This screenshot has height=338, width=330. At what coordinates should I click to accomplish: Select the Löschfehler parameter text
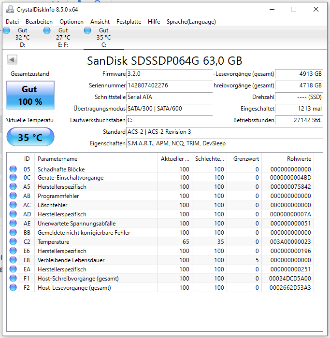pyautogui.click(x=52, y=205)
